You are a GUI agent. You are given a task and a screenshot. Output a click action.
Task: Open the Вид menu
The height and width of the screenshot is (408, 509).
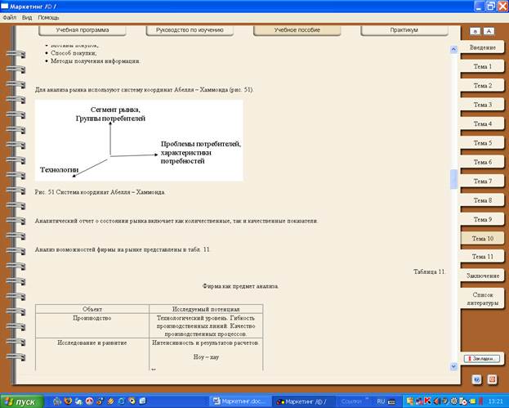click(x=27, y=17)
